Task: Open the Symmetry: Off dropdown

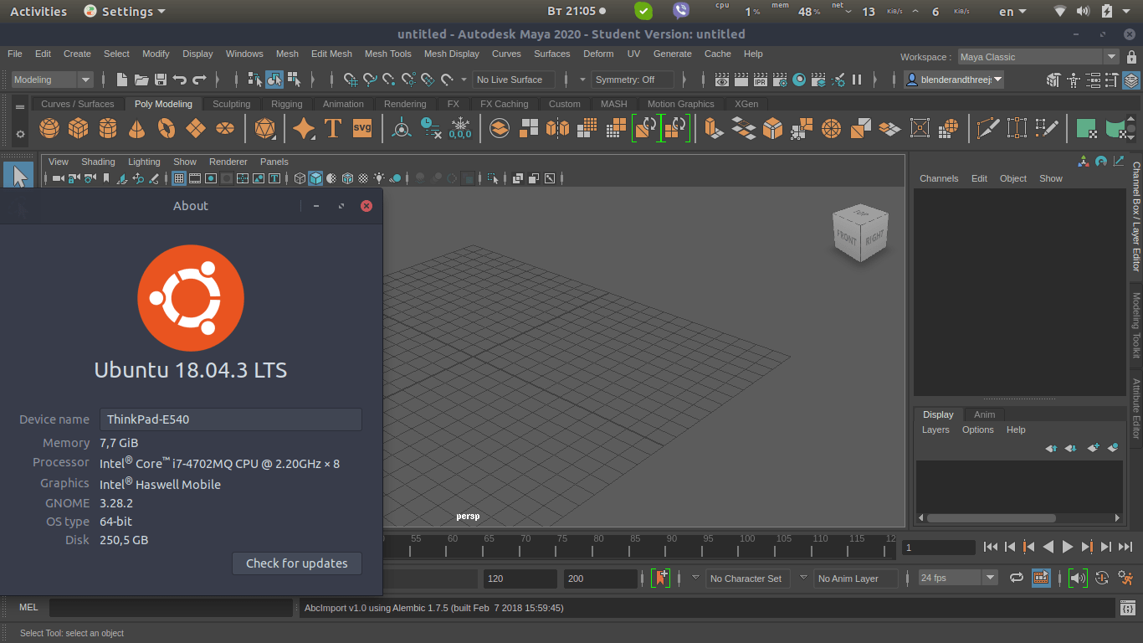Action: click(x=633, y=80)
